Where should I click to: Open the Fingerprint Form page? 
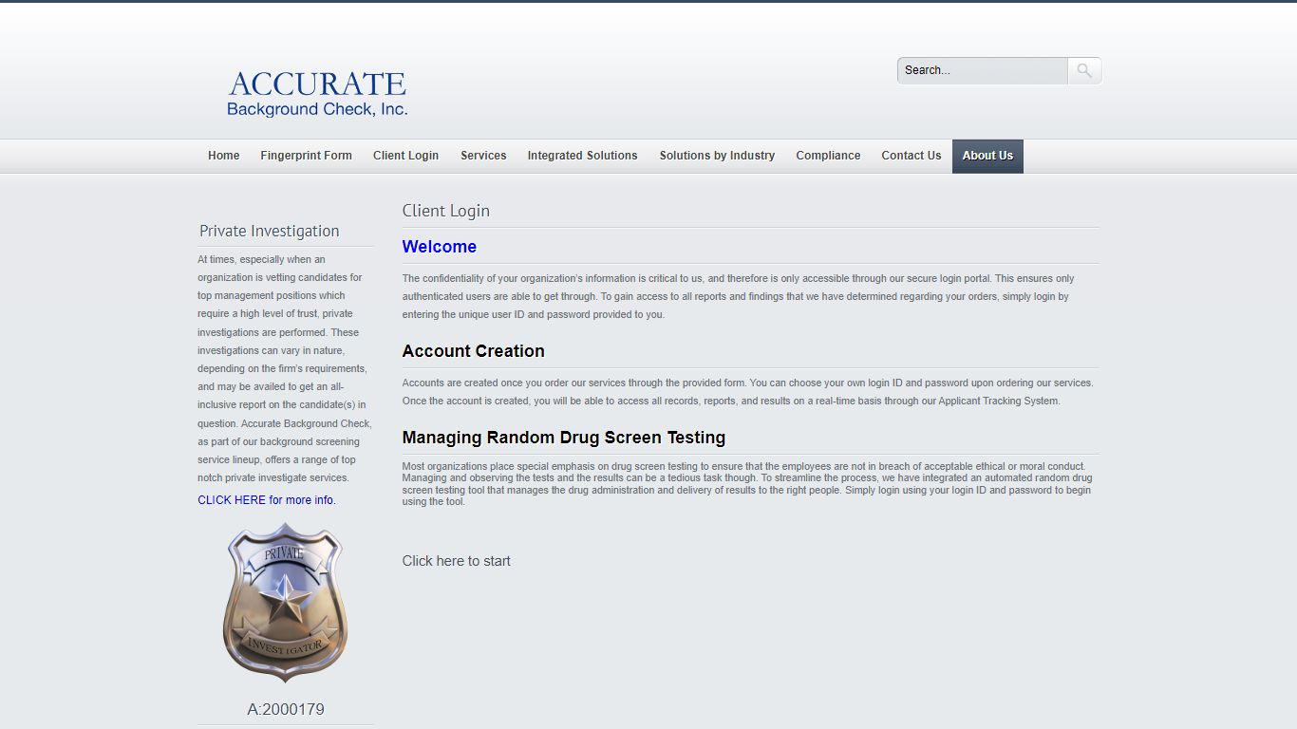(306, 156)
